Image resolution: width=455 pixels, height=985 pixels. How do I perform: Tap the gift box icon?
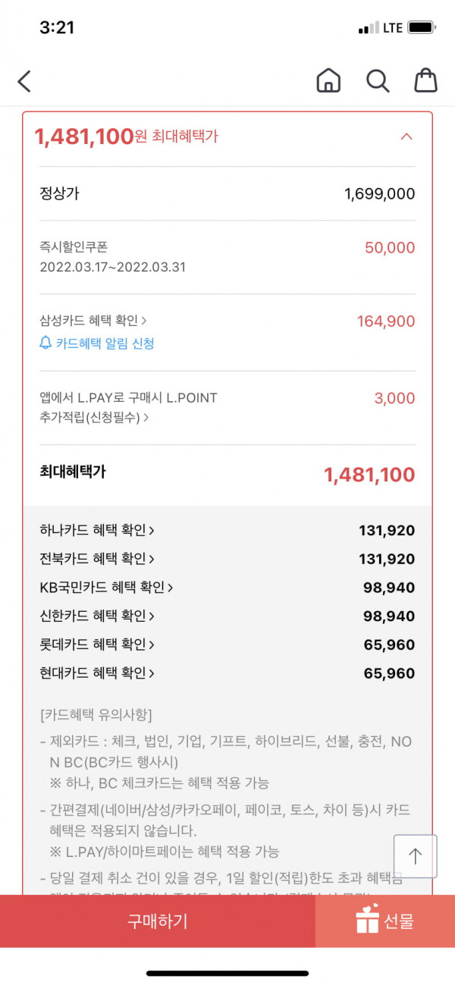[x=367, y=919]
